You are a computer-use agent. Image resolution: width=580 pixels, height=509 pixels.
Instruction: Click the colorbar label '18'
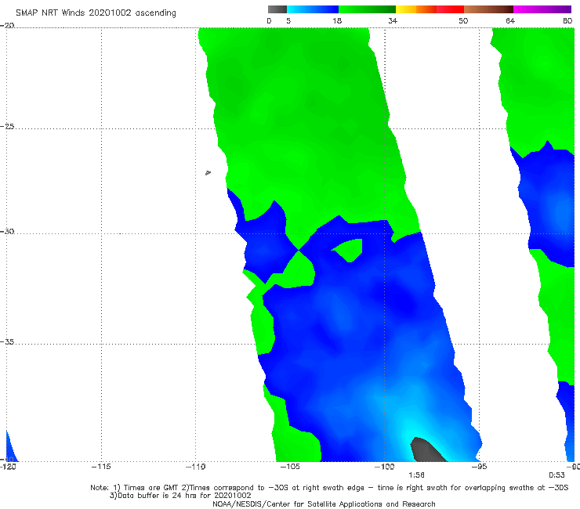click(336, 20)
